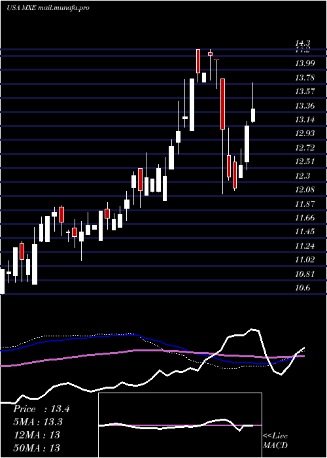Screen dimensions: 327x458
Task: Click the 12.93 price axis label
Action: click(x=305, y=133)
